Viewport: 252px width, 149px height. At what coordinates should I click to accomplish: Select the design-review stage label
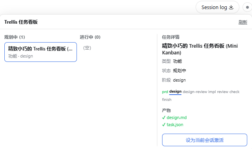pos(195,92)
